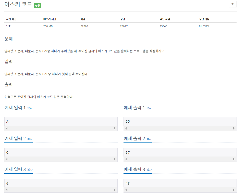Viewport: 246px width, 196px height.
Task: Click the 32069 submissions value
Action: click(84, 26)
